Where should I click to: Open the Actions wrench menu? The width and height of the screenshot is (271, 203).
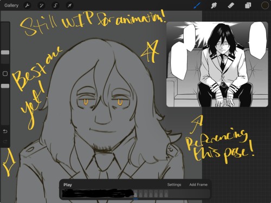(x=27, y=5)
